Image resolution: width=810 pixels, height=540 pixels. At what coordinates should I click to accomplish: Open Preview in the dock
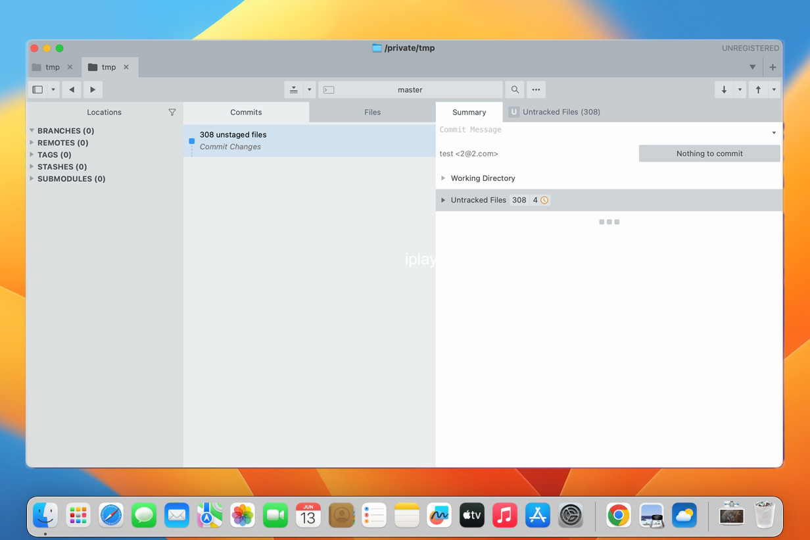click(652, 516)
